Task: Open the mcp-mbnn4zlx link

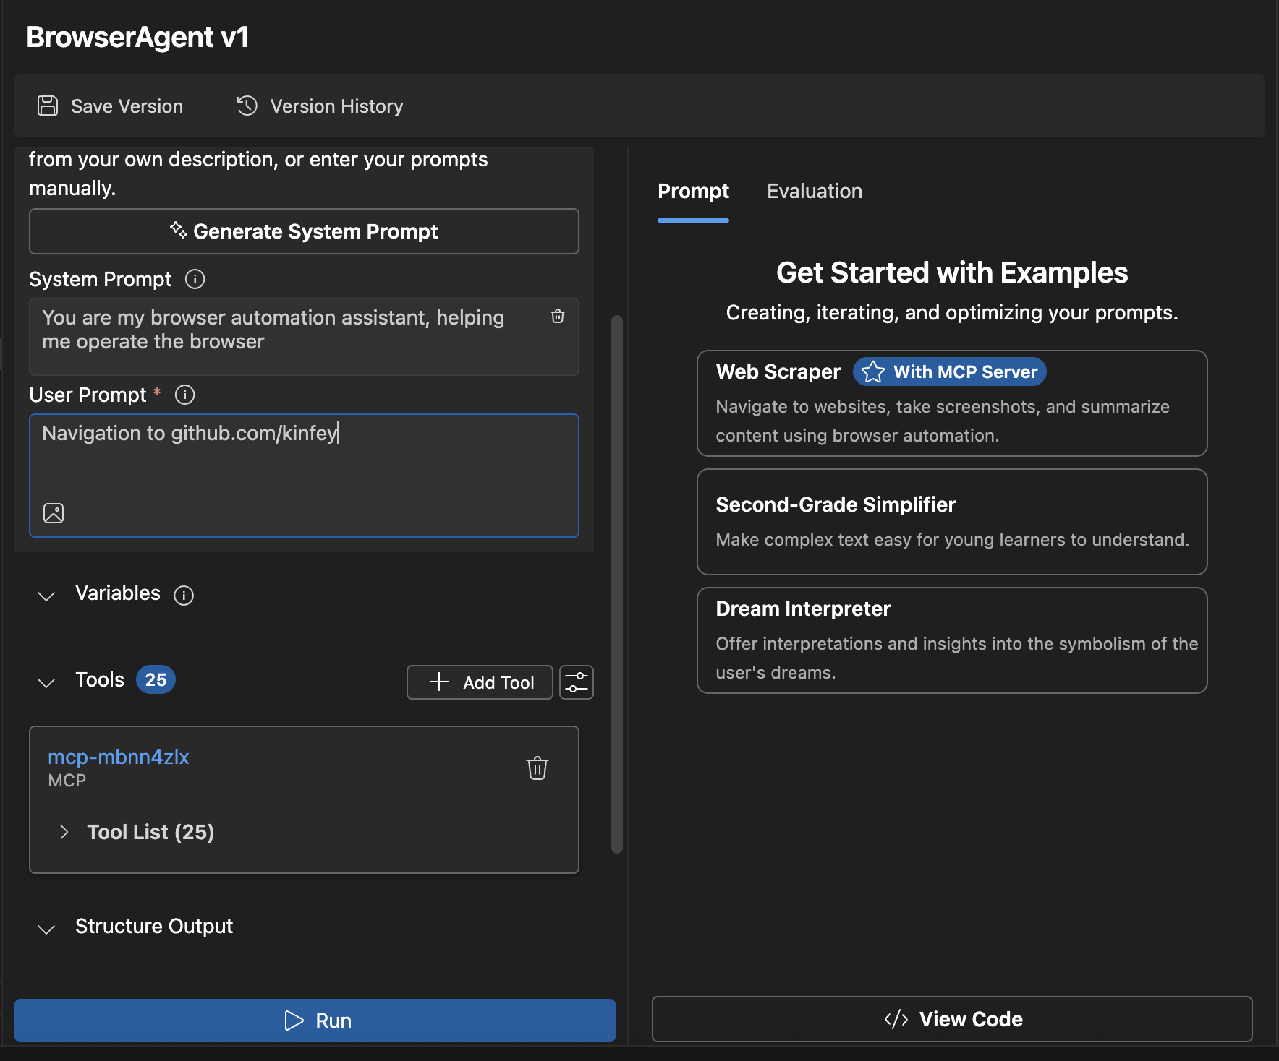Action: coord(119,757)
